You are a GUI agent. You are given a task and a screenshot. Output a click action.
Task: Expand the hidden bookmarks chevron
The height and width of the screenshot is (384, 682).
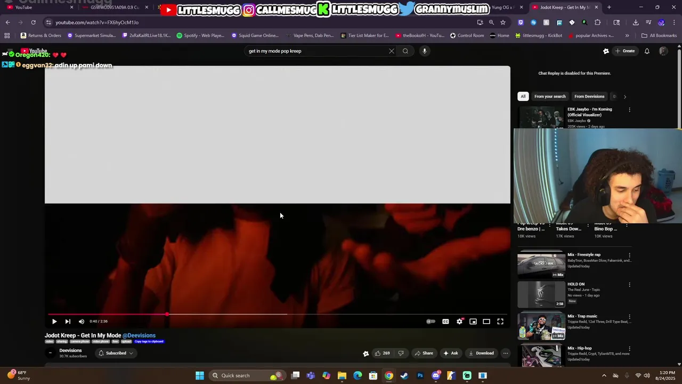coord(627,36)
